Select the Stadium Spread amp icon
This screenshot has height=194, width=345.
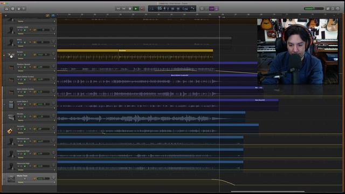[11, 67]
